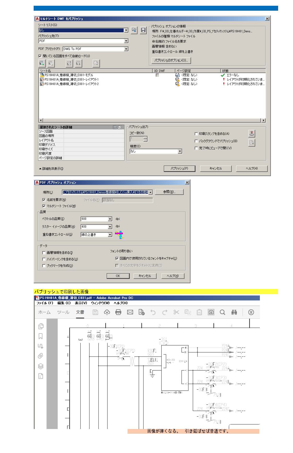
Task: Switch to Acrobat ホーム tab
Action: click(x=44, y=312)
